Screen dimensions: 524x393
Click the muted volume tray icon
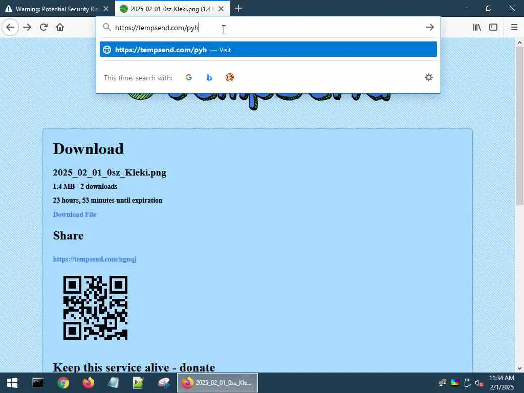(479, 383)
